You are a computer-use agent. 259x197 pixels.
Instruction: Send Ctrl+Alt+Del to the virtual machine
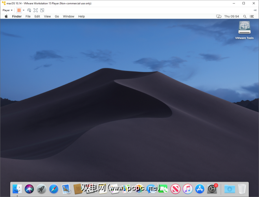coord(29,10)
